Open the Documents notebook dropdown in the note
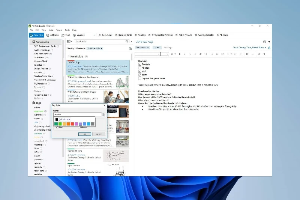 click(x=142, y=48)
